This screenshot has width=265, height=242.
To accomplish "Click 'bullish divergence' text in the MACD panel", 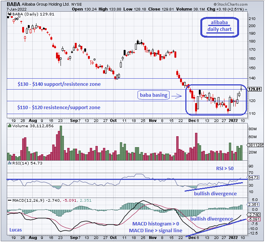I will pos(212,219).
